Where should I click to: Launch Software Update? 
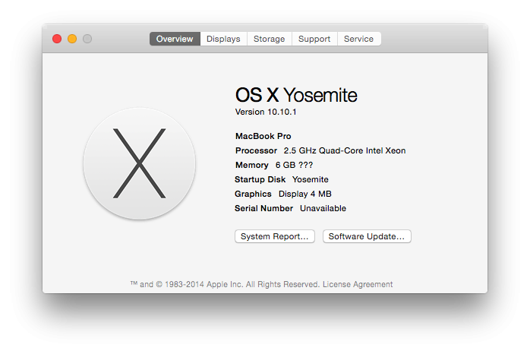(367, 236)
